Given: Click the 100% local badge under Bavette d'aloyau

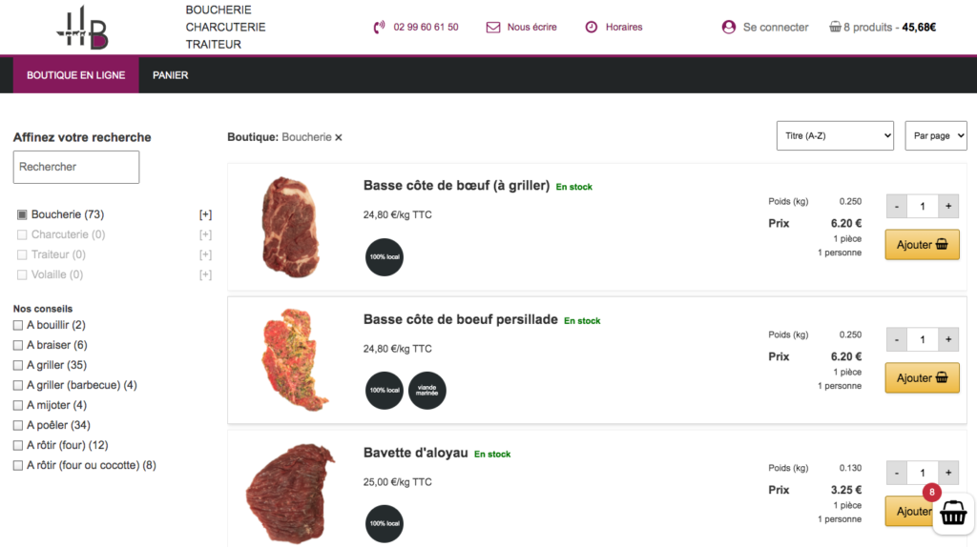Looking at the screenshot, I should (x=385, y=523).
